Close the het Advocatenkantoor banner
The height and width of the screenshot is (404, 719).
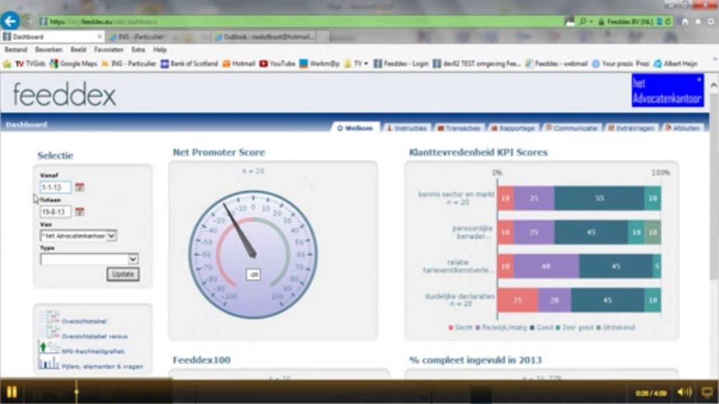[x=699, y=80]
